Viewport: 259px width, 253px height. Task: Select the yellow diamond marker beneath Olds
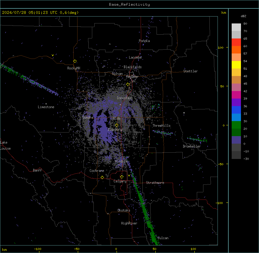click(x=117, y=125)
